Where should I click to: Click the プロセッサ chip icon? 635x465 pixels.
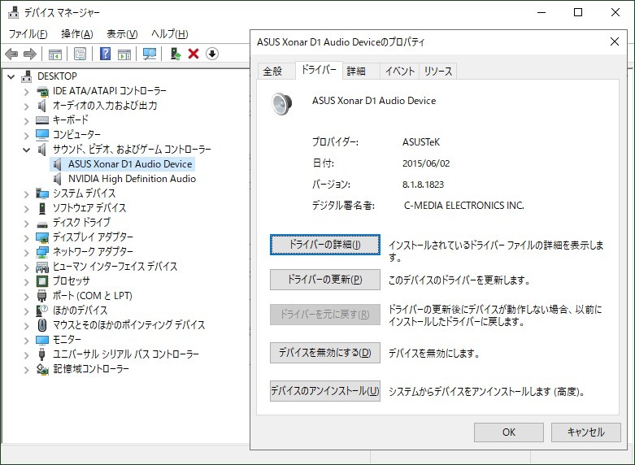coord(42,281)
